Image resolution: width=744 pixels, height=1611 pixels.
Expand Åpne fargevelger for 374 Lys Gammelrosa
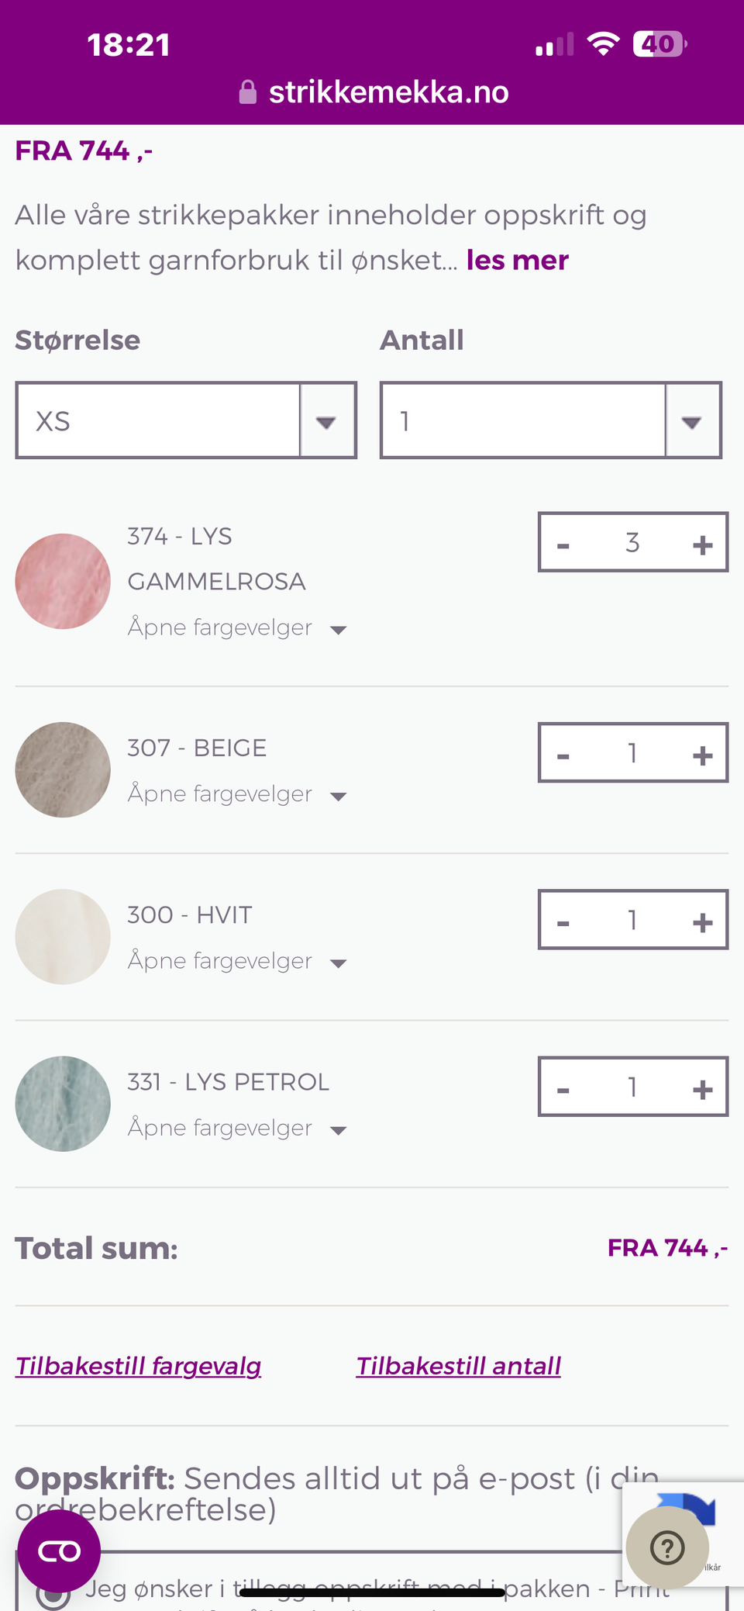pos(237,627)
